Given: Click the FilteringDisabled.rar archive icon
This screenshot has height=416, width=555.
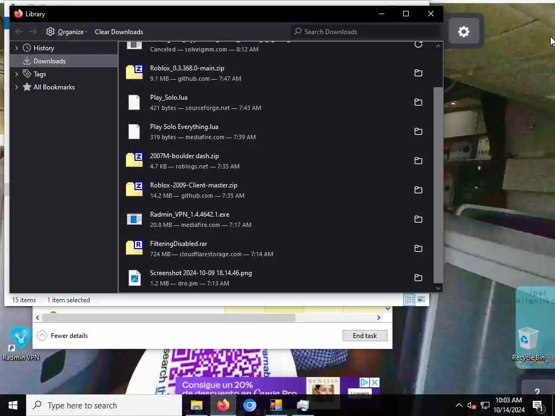Looking at the screenshot, I should [x=134, y=248].
